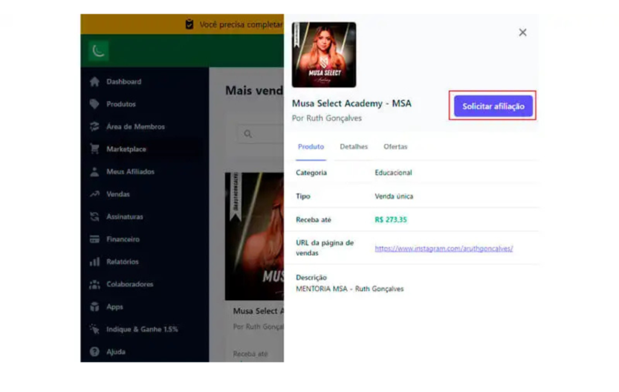Click the Apps box icon
Viewport: 619px width, 392px height.
94,307
